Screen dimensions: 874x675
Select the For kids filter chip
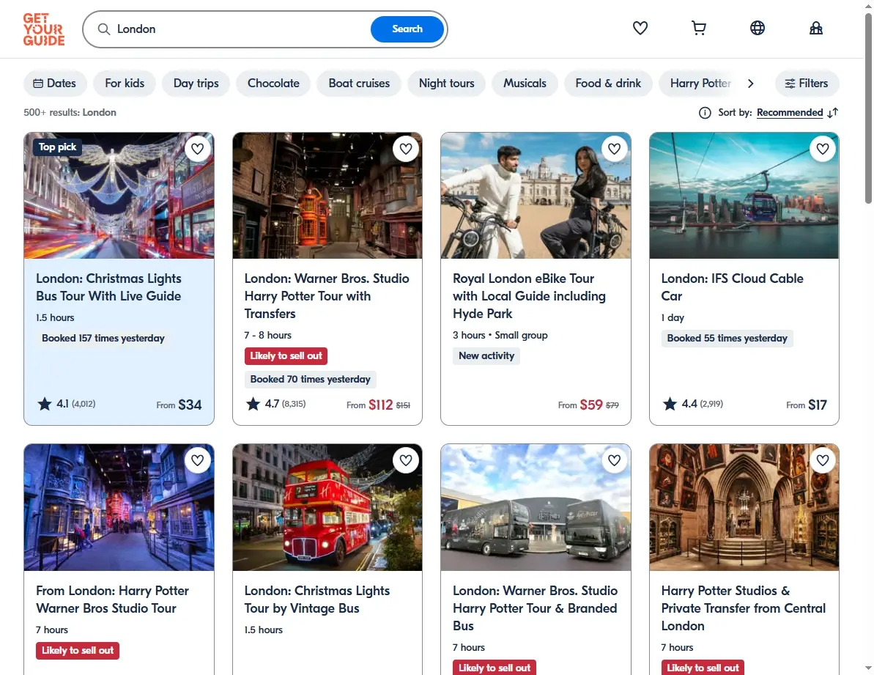125,83
